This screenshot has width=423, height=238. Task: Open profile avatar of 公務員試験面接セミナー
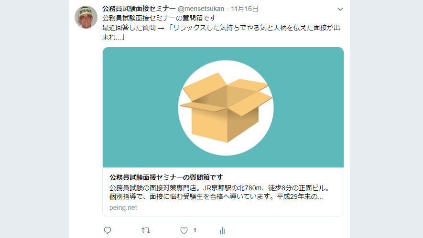86,17
